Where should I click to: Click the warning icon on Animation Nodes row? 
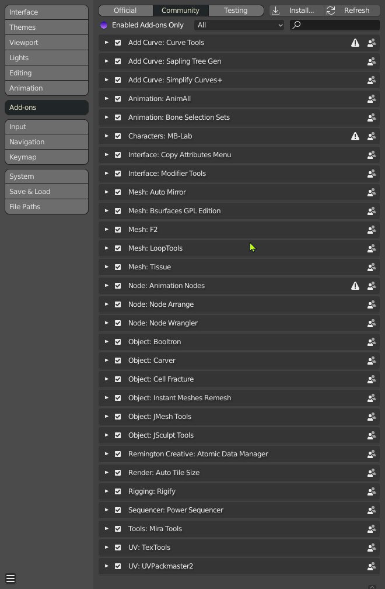(355, 286)
